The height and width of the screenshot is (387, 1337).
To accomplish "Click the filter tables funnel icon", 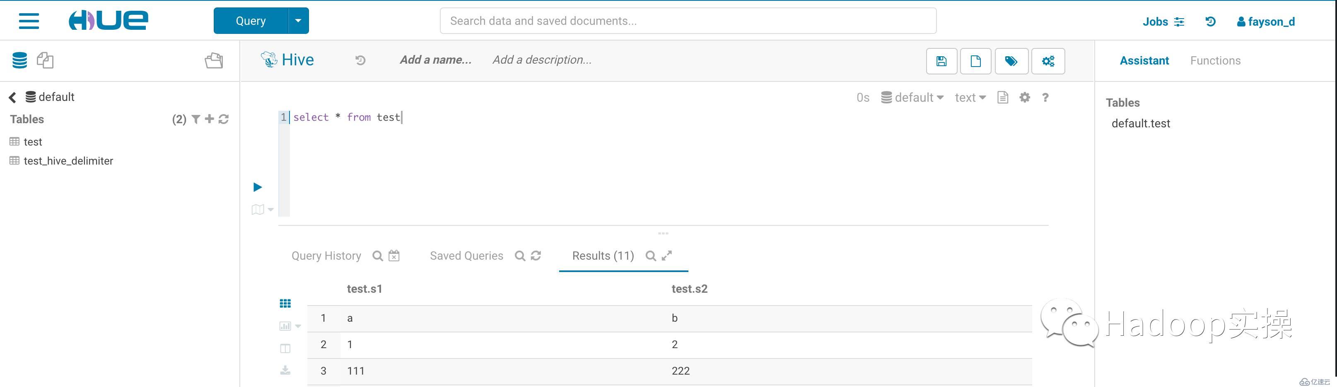I will (195, 119).
